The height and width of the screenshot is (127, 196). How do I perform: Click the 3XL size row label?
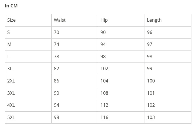pos(11,93)
